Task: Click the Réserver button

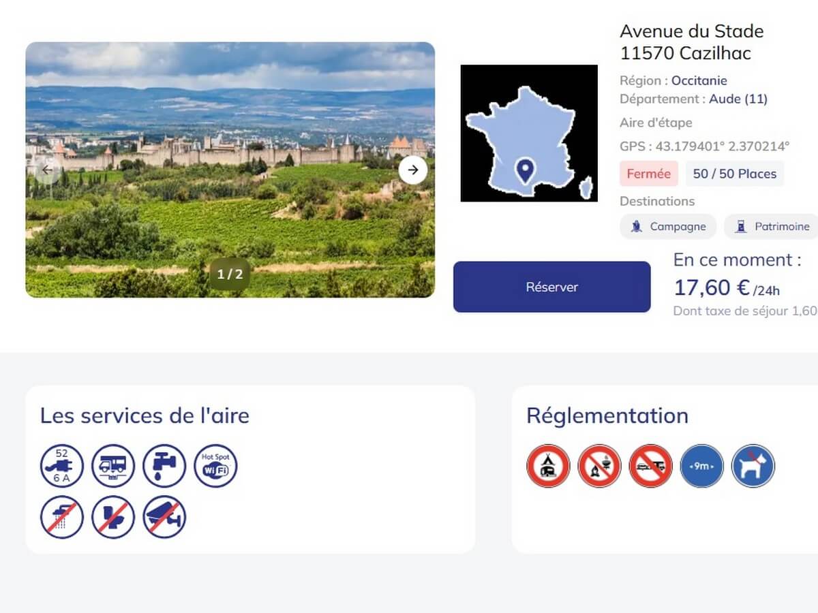Action: [552, 287]
